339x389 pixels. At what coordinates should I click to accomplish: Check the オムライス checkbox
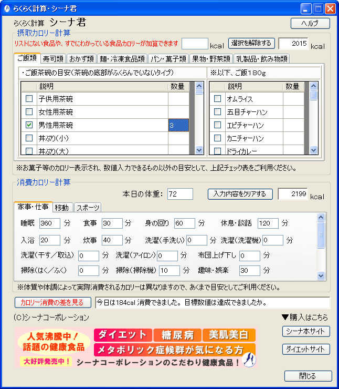pos(217,99)
